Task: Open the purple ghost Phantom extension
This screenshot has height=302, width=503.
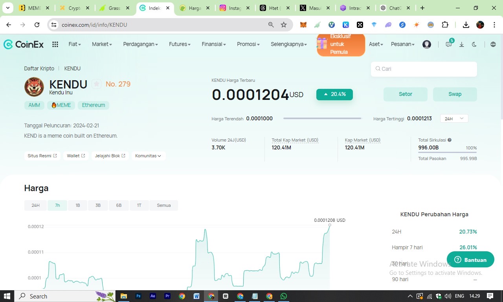Action: click(x=388, y=25)
